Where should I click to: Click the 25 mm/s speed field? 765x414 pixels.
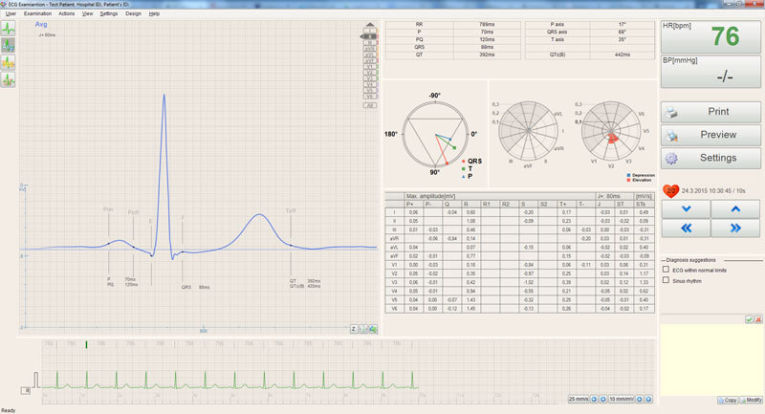coord(579,399)
